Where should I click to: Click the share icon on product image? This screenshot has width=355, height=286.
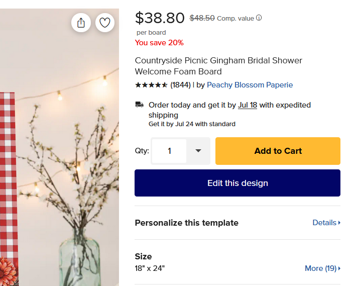pyautogui.click(x=81, y=23)
